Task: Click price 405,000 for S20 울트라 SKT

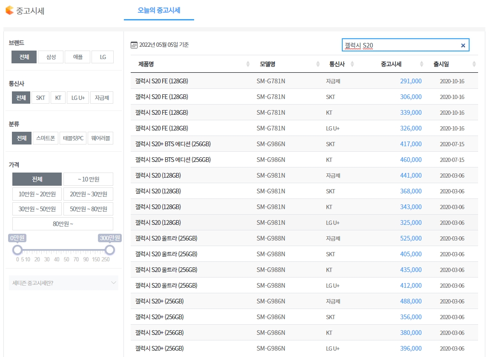Action: 411,254
